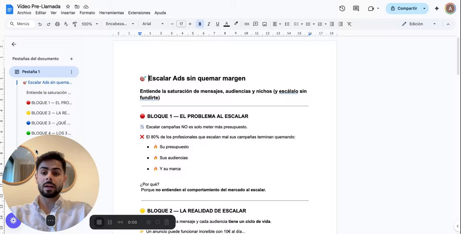Open the Loom flower button
The image size is (461, 234).
[x=13, y=220]
